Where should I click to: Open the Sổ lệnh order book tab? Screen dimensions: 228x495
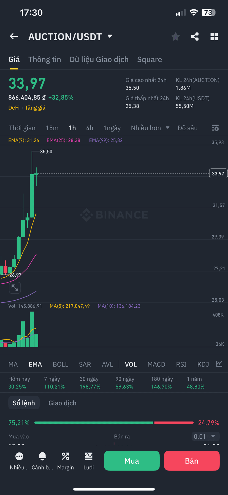[24, 403]
